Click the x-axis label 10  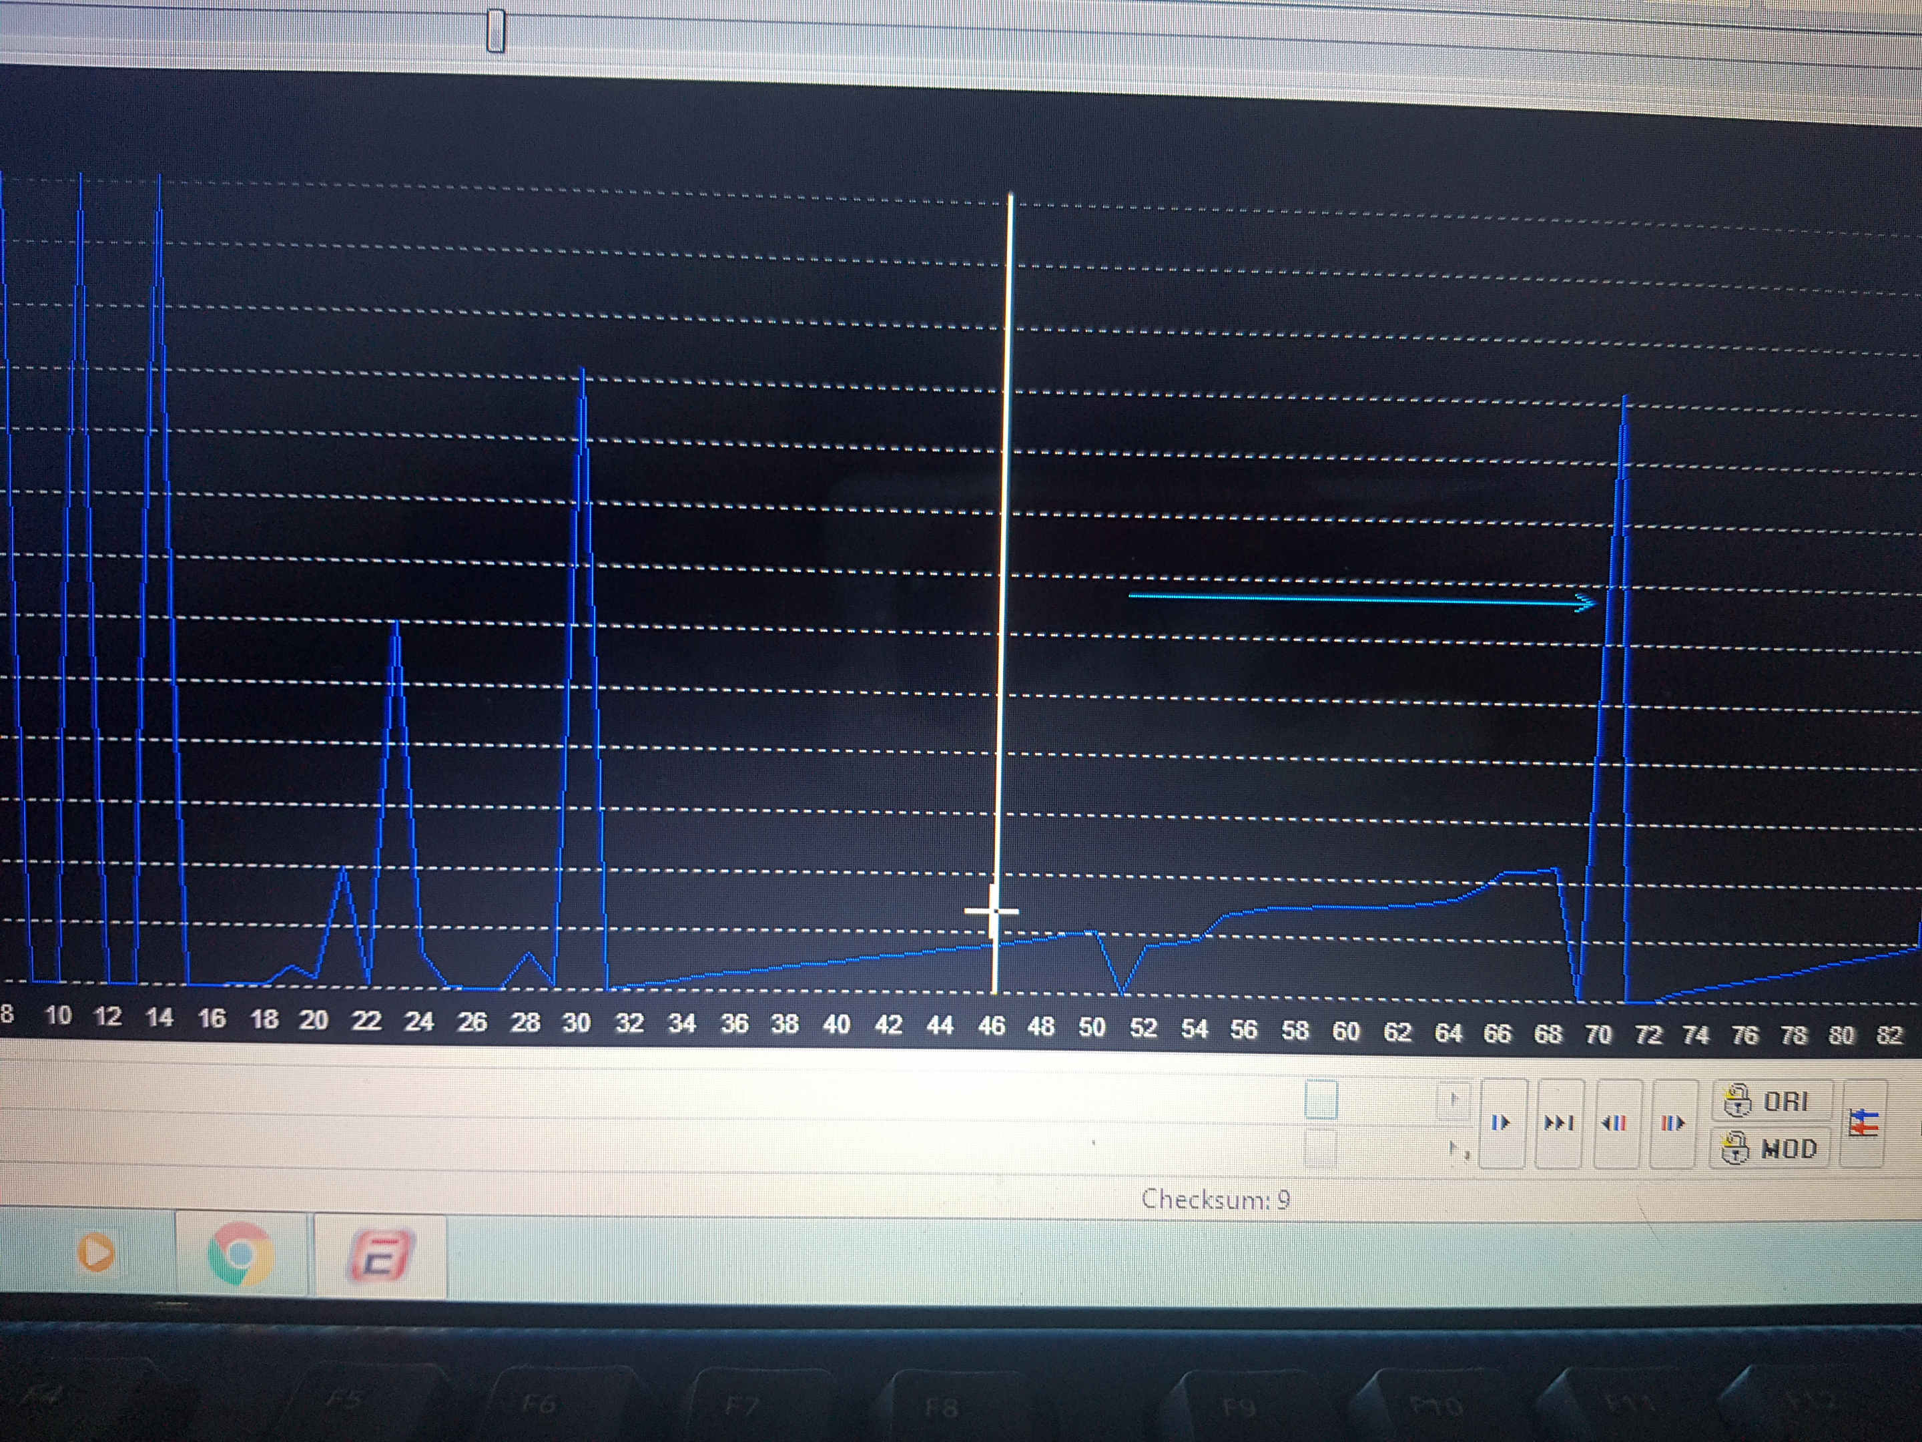58,1015
